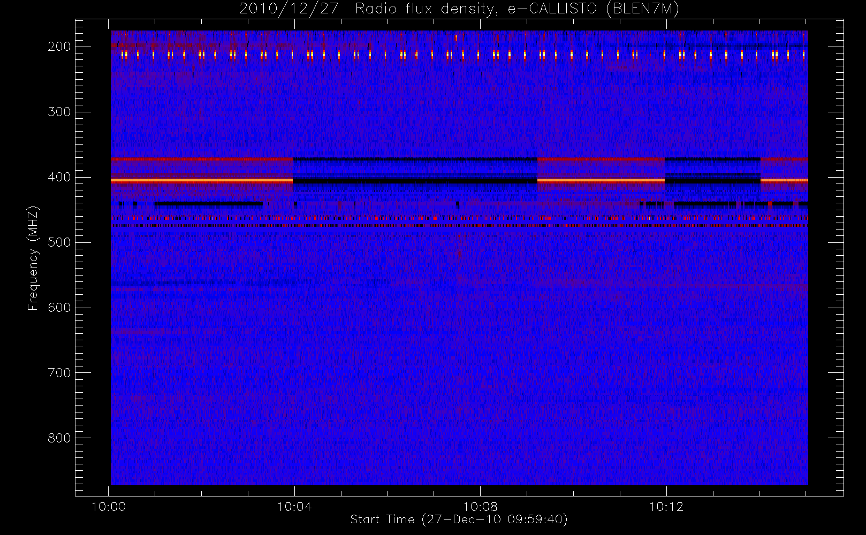Click the 10:08 time axis label
Viewport: 866px width, 535px height.
point(480,507)
